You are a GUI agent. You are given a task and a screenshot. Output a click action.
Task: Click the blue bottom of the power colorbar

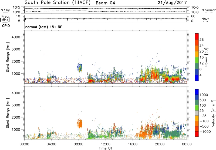pyautogui.click(x=197, y=78)
